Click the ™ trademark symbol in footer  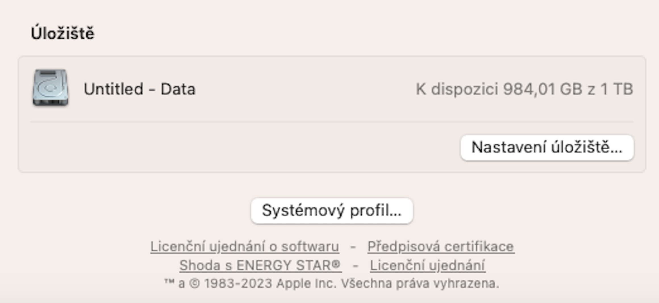[x=169, y=282]
